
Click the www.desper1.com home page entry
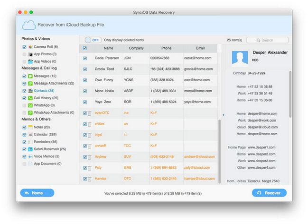pyautogui.click(x=261, y=147)
